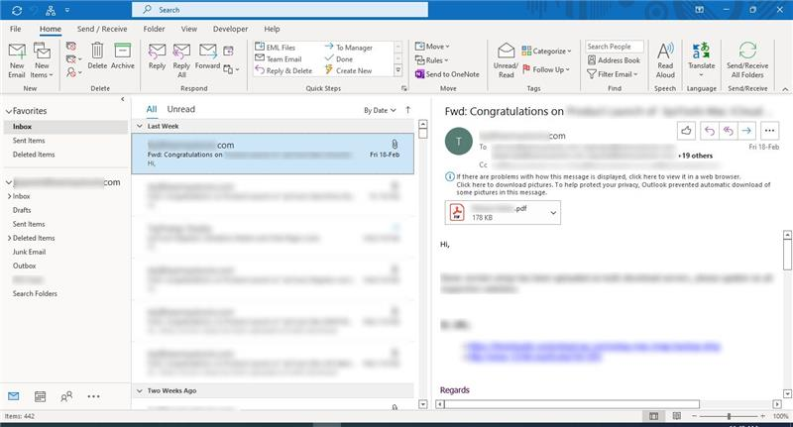
Task: Apply the Done quick step
Action: click(x=339, y=58)
